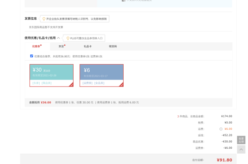Switch to the 优惠券 tab
The image size is (248, 164).
pyautogui.click(x=37, y=47)
